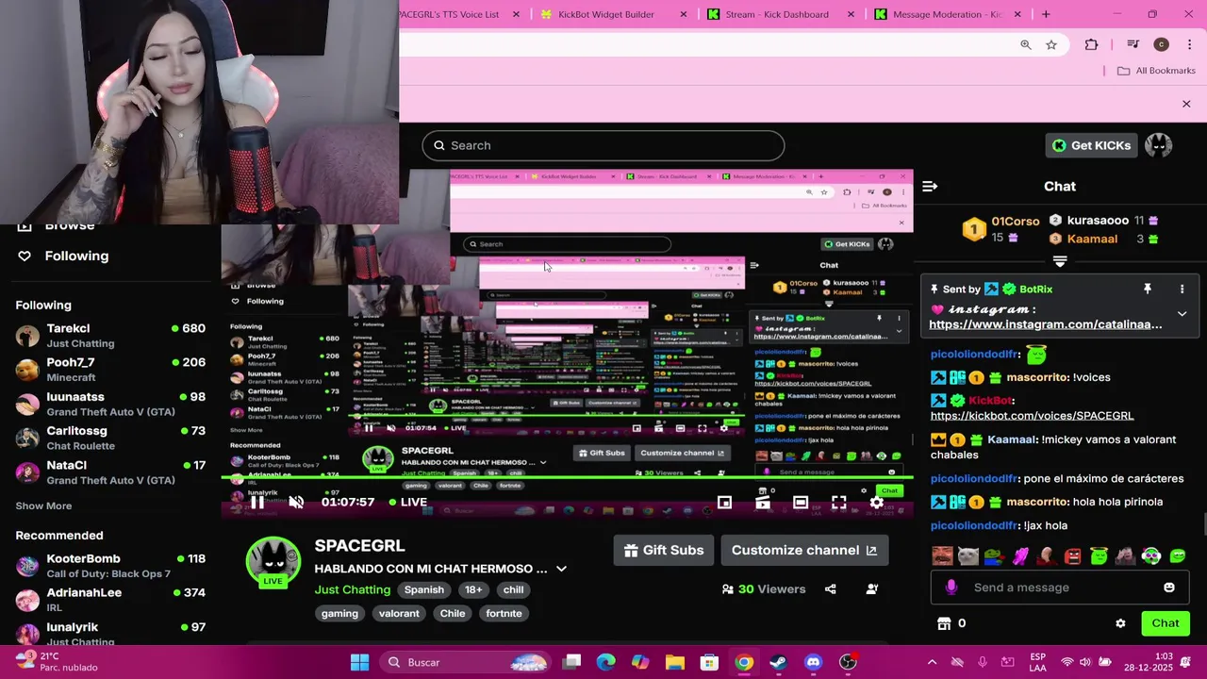Open KooterBomb recommended channel
The width and height of the screenshot is (1207, 679).
[110, 566]
